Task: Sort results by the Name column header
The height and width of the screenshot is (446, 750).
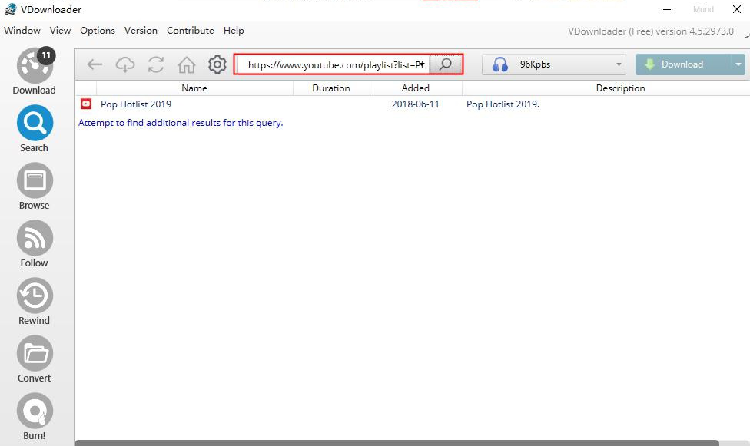Action: [194, 88]
